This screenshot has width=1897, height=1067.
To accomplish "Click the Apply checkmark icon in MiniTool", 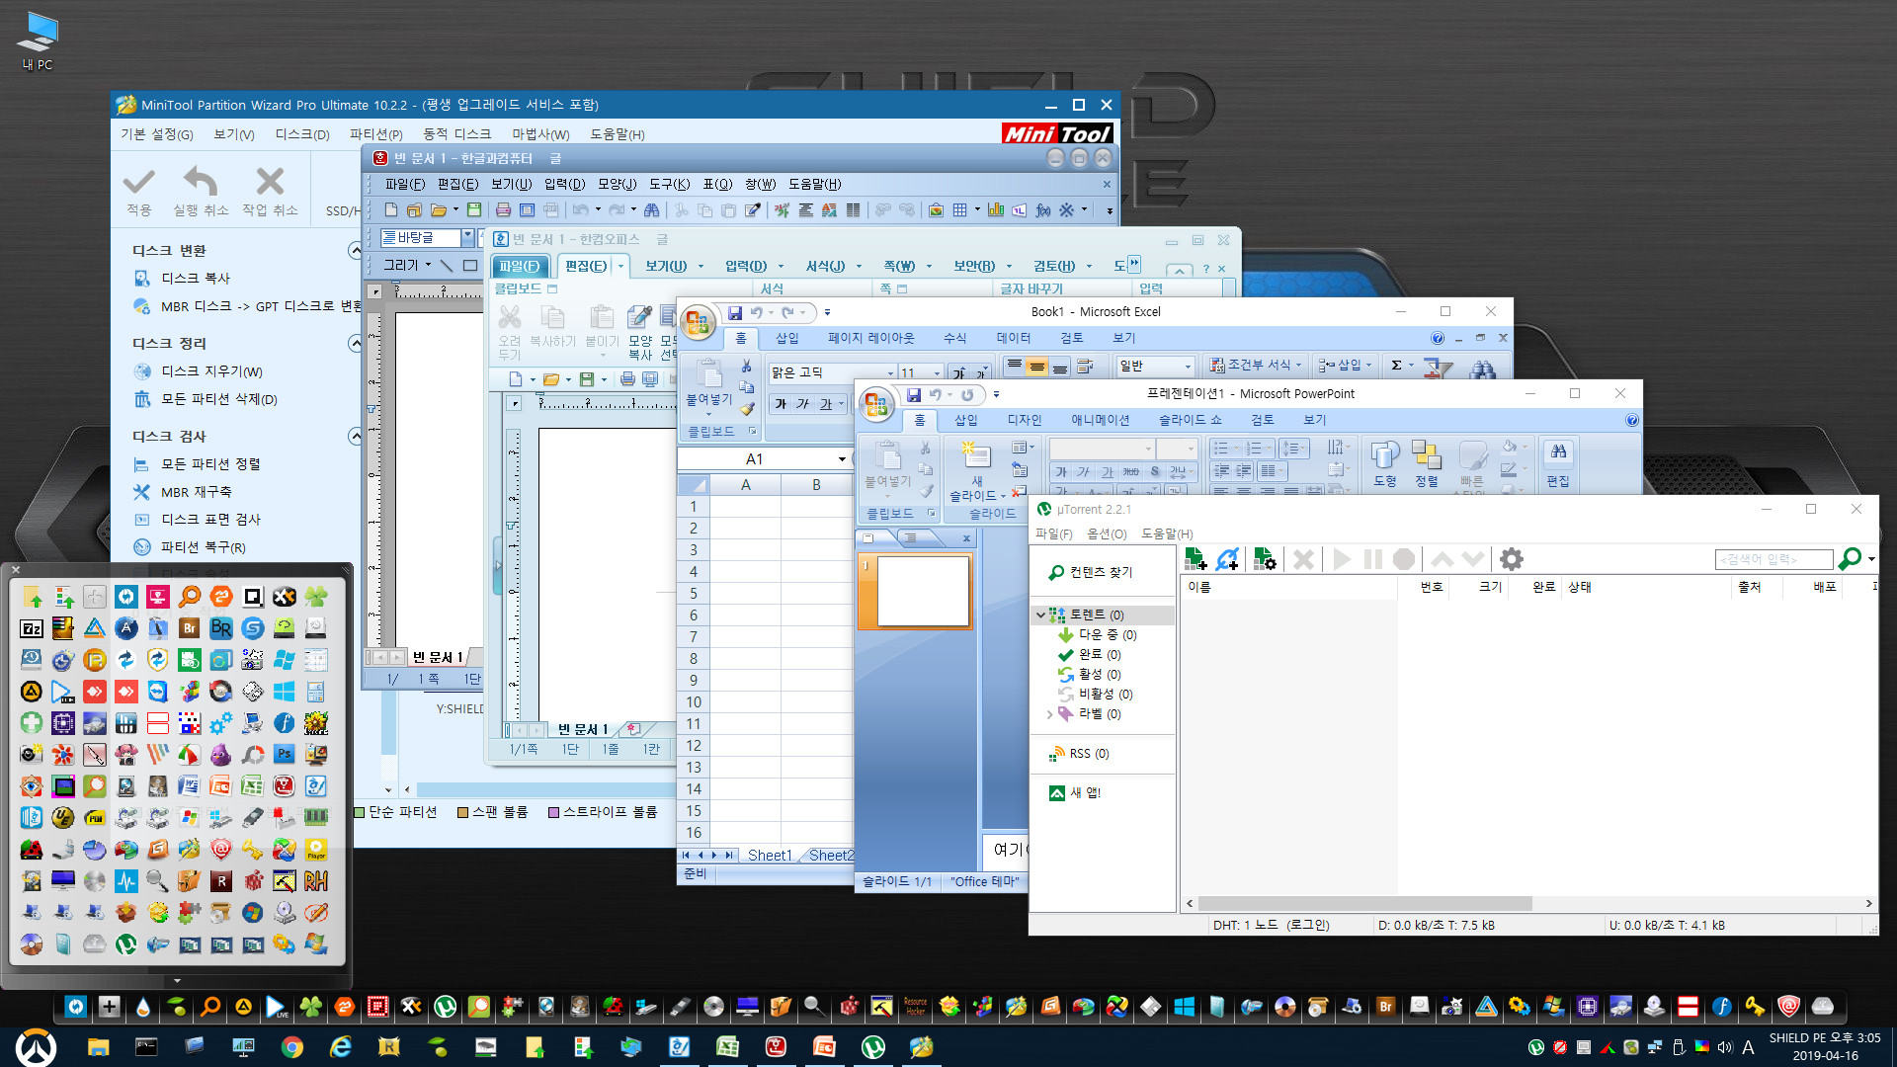I will coord(138,182).
